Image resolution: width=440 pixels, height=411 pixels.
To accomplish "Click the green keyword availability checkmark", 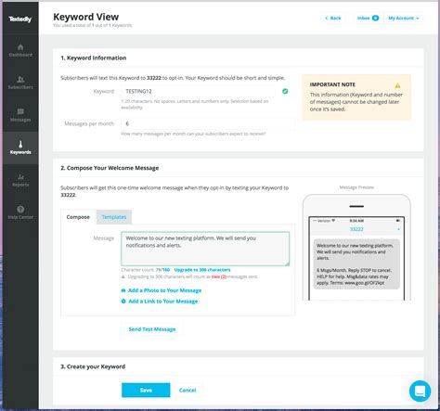I will 285,91.
